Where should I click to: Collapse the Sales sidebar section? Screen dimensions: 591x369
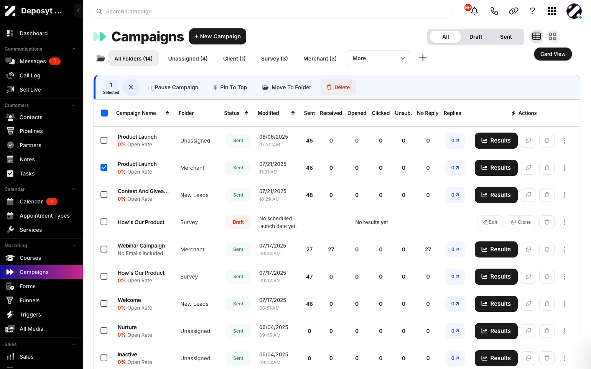(74, 344)
